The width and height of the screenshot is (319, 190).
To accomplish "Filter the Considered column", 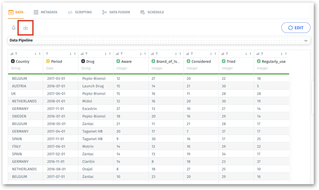I will tap(192, 54).
